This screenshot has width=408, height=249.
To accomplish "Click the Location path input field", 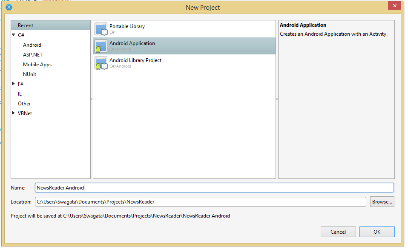I will [x=200, y=202].
